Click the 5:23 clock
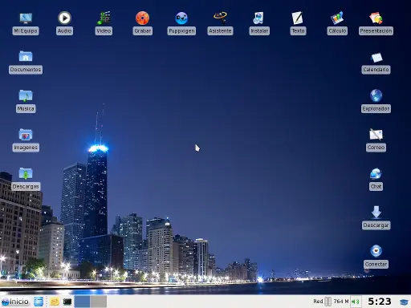Screen dimensions: 411x308 380,302
